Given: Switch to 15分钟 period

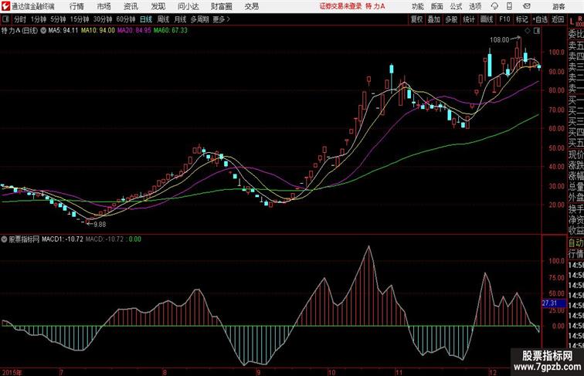Looking at the screenshot, I should click(80, 19).
